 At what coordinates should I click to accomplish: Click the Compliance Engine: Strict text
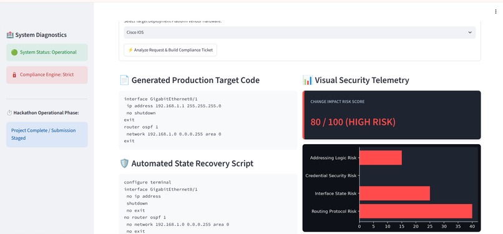pyautogui.click(x=47, y=75)
